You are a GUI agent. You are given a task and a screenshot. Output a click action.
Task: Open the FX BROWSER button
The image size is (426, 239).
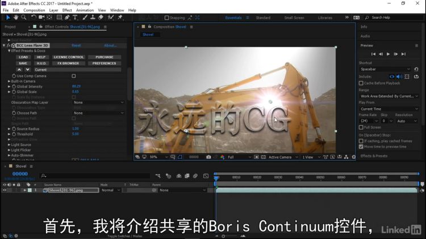click(x=68, y=63)
